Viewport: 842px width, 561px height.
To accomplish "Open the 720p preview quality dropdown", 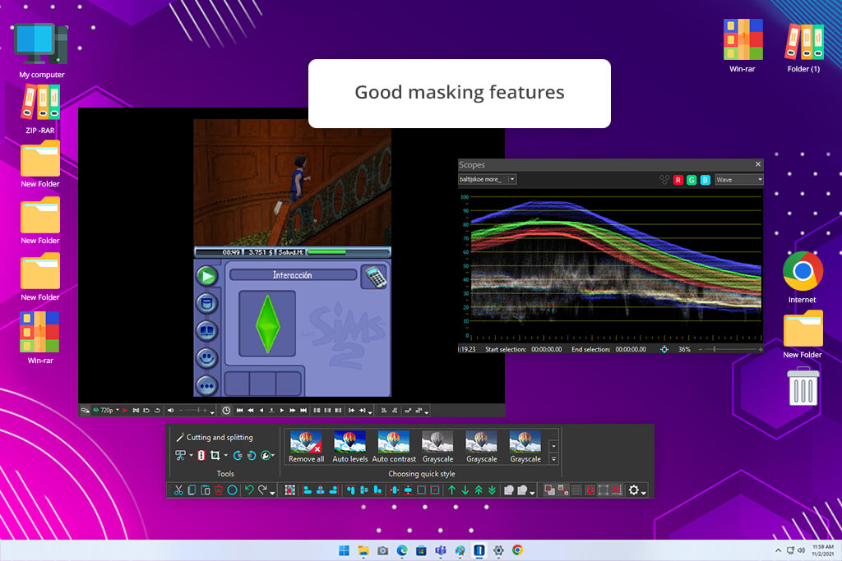I will tap(110, 411).
